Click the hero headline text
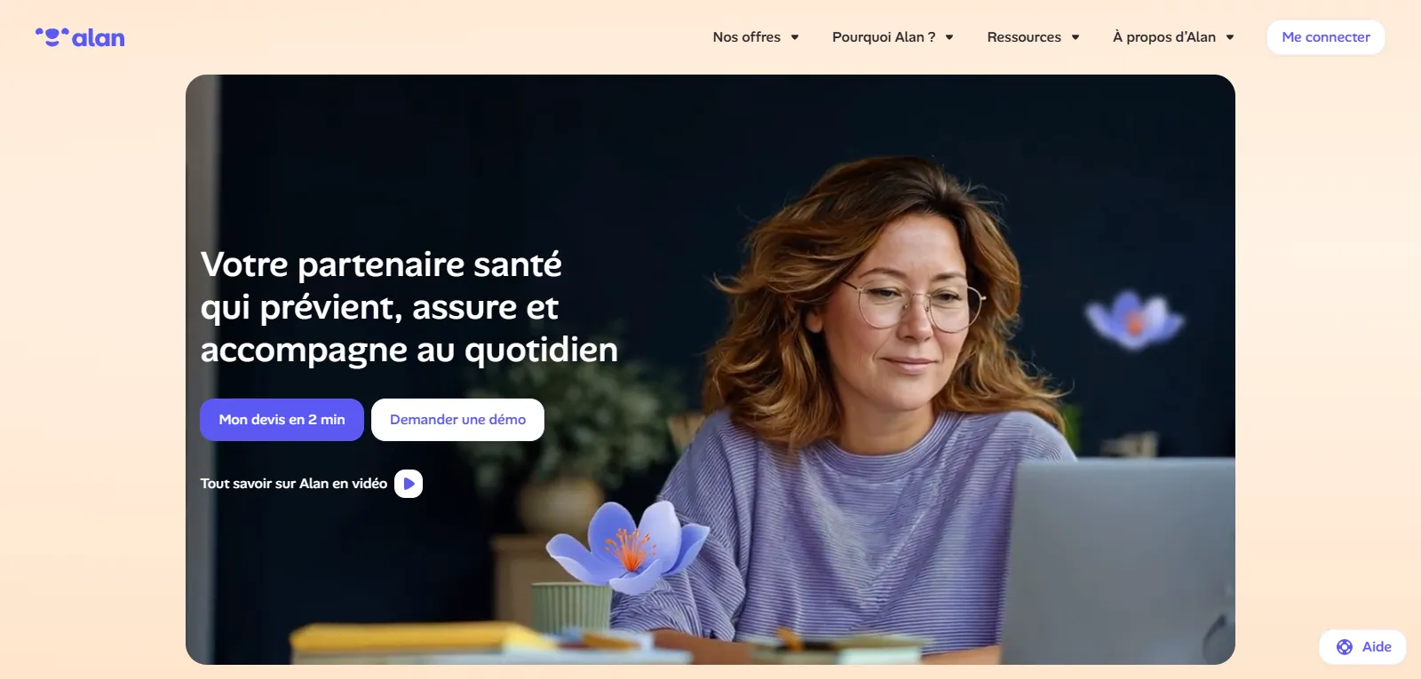 [x=409, y=307]
